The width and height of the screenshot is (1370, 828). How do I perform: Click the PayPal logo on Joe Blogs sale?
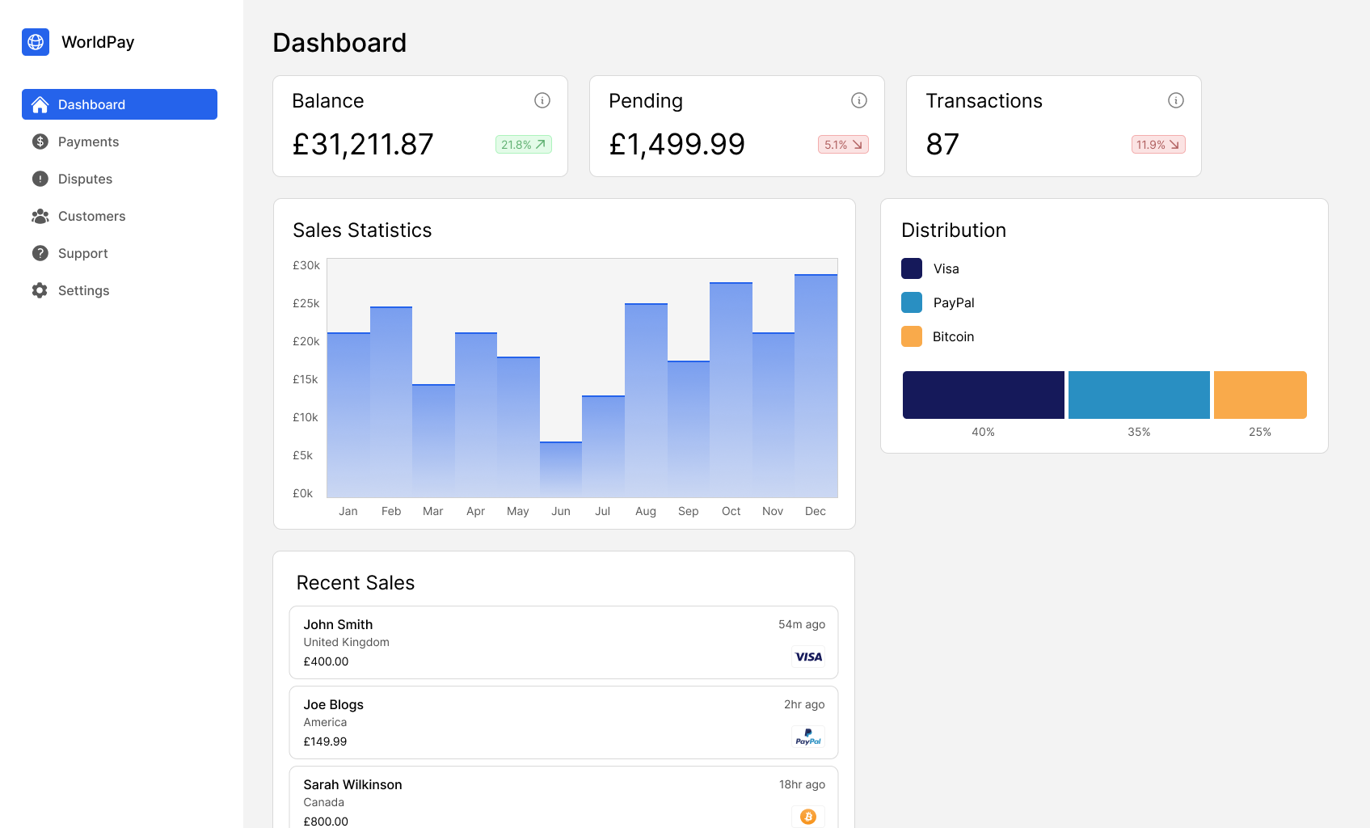point(808,737)
